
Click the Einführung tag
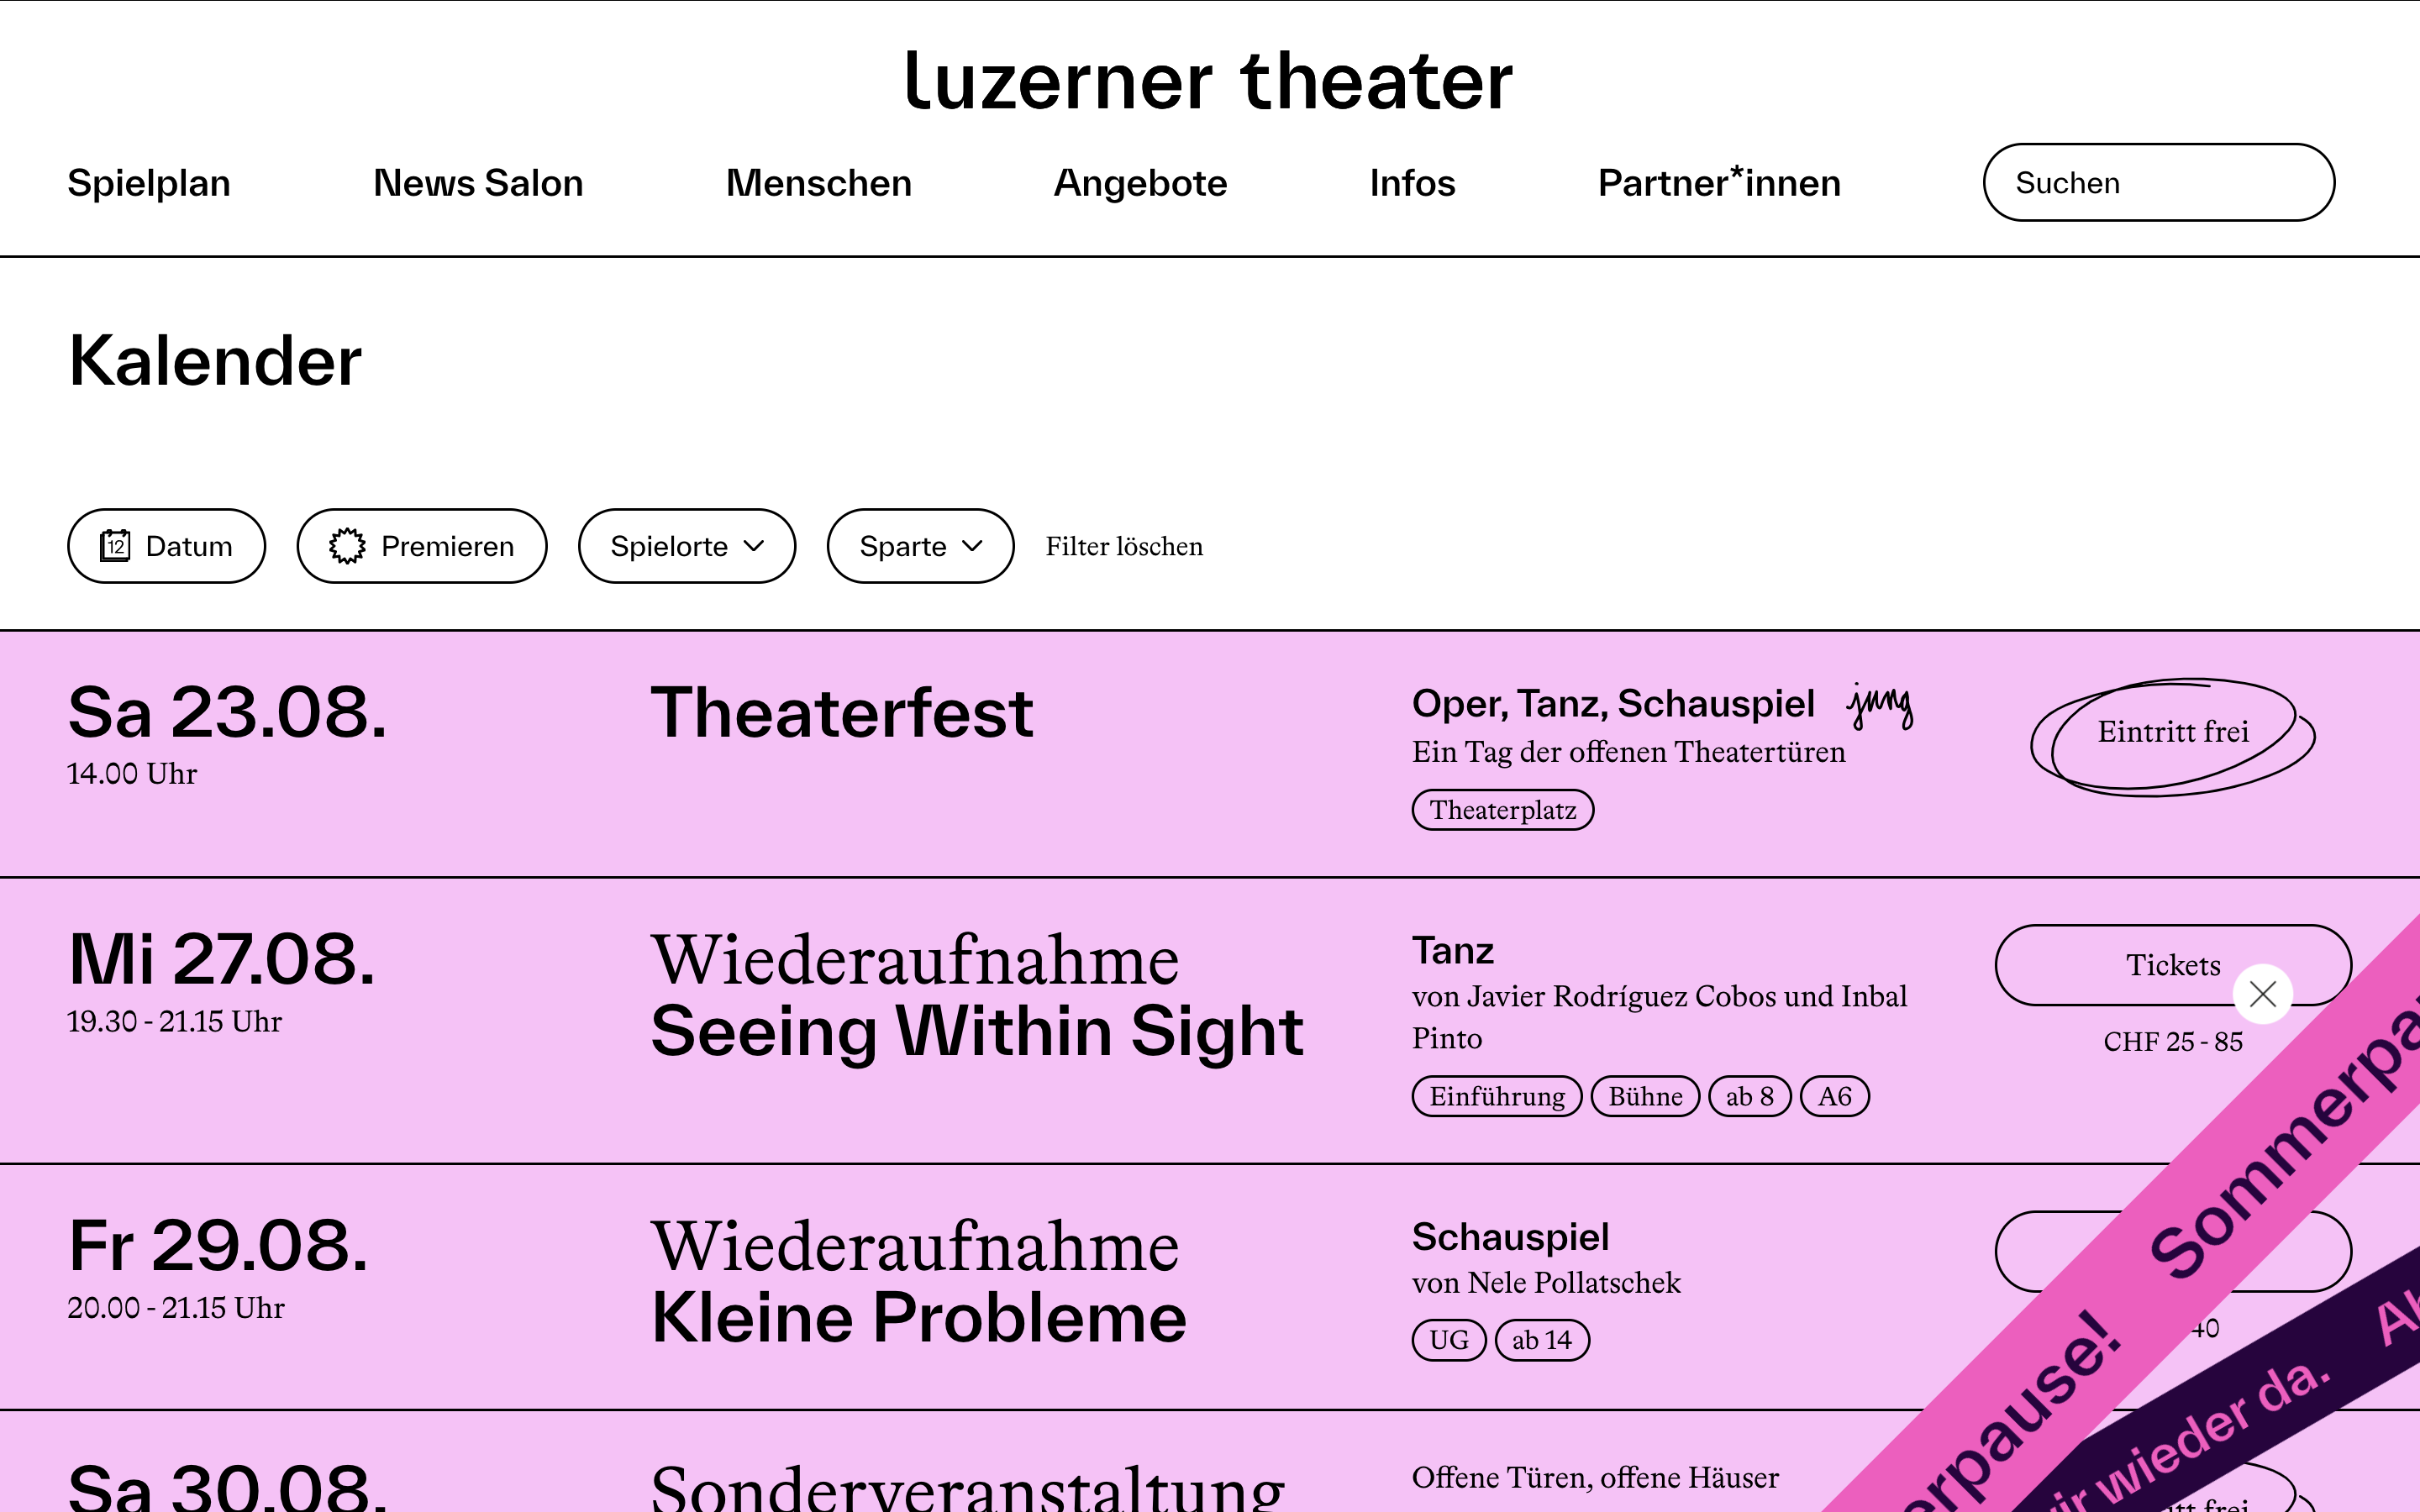pyautogui.click(x=1496, y=1096)
